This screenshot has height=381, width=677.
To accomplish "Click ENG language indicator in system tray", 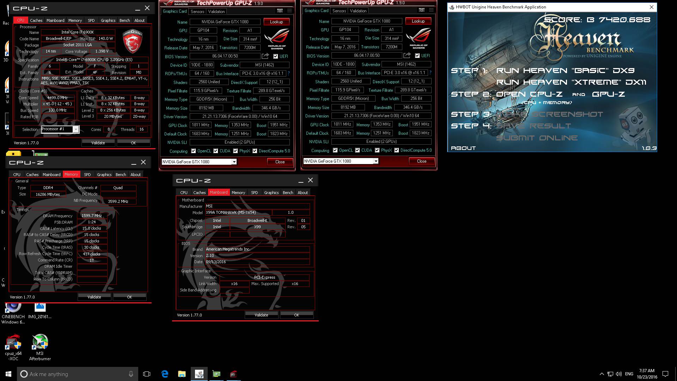I will 629,374.
